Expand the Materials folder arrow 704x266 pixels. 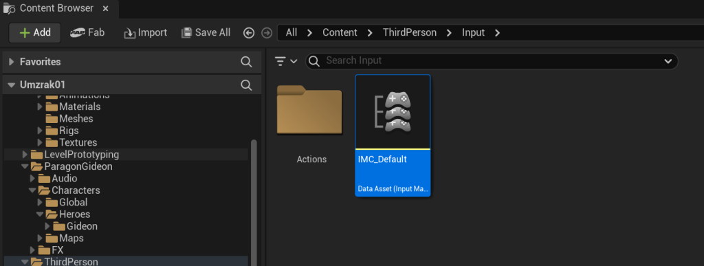pyautogui.click(x=39, y=107)
